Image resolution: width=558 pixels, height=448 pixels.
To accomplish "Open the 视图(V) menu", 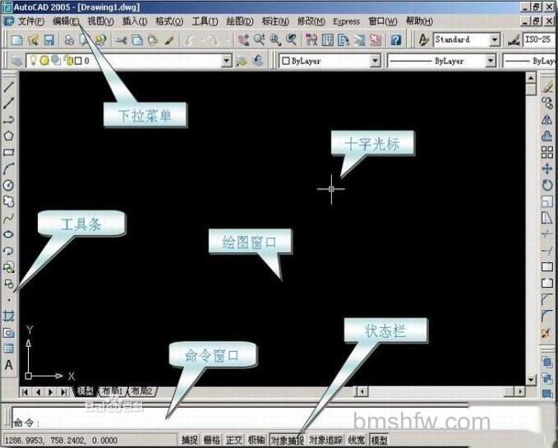I will (x=100, y=21).
